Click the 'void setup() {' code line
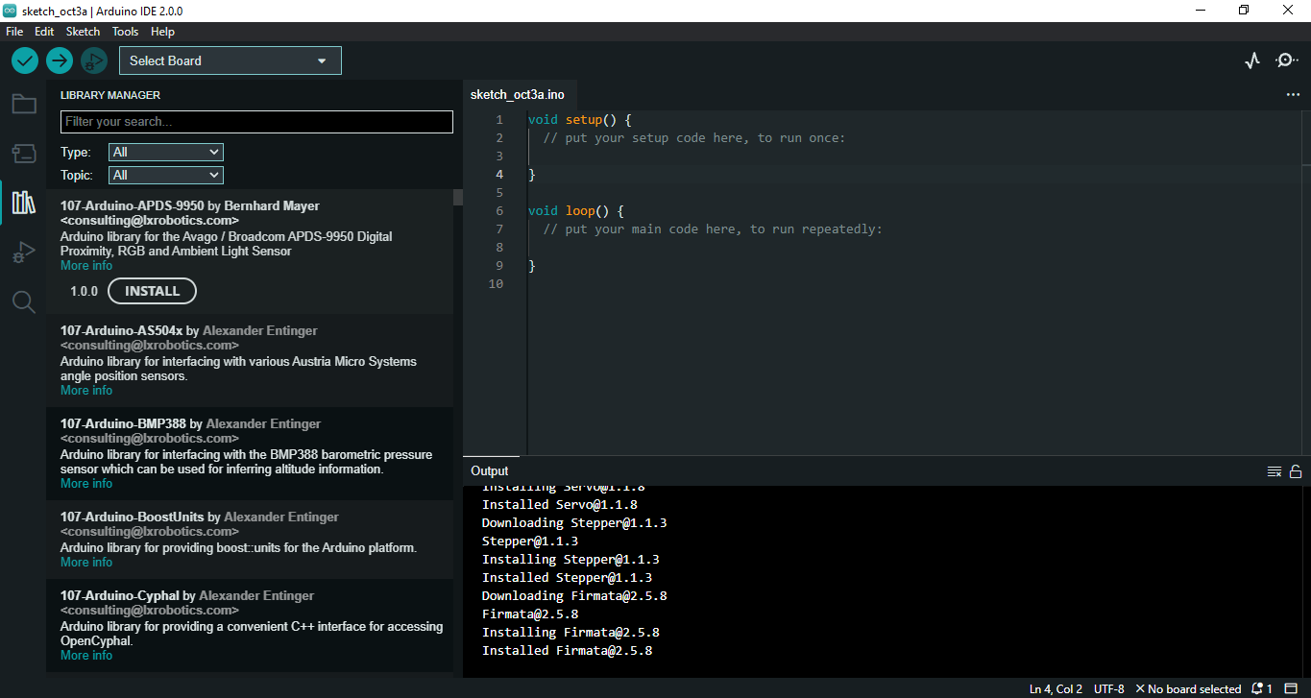This screenshot has height=698, width=1311. pos(579,120)
